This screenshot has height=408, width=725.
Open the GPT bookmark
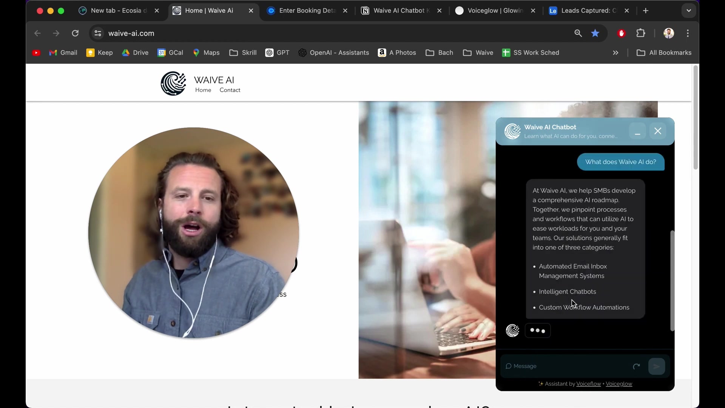click(x=277, y=53)
